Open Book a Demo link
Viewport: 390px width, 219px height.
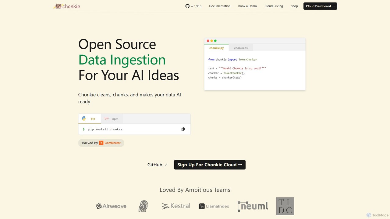(247, 6)
